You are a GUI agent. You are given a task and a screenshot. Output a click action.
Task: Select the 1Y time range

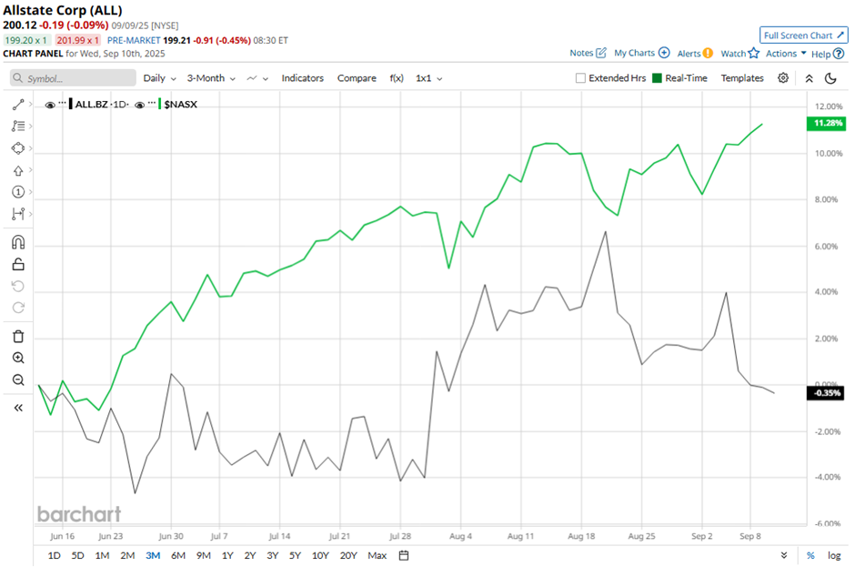(227, 555)
